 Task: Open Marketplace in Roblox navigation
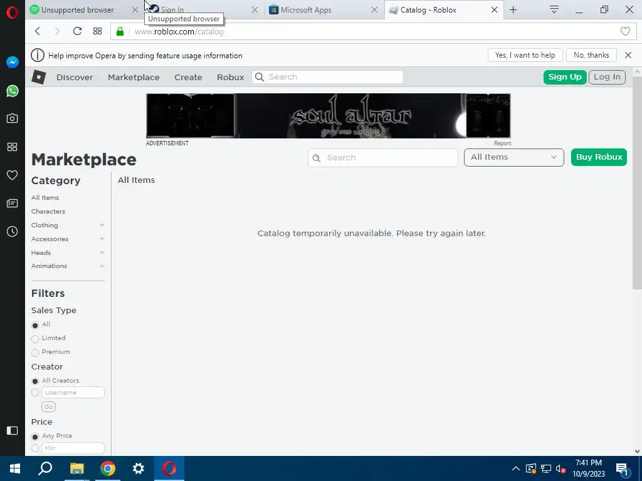[x=134, y=77]
